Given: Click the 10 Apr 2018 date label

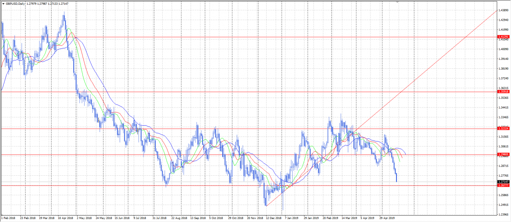Looking at the screenshot, I should tap(66, 219).
